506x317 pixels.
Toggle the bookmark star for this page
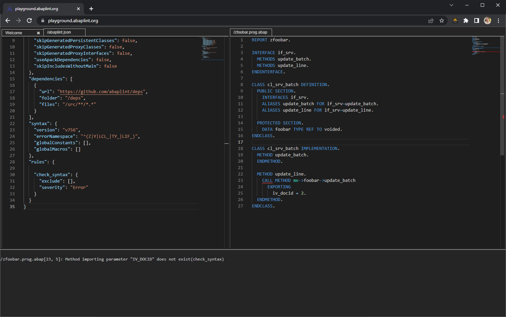click(442, 21)
